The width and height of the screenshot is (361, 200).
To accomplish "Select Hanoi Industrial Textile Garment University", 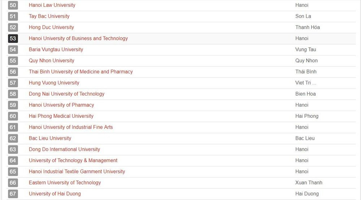I will tap(77, 172).
